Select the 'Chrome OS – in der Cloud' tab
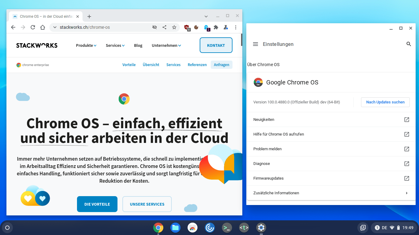 (46, 17)
